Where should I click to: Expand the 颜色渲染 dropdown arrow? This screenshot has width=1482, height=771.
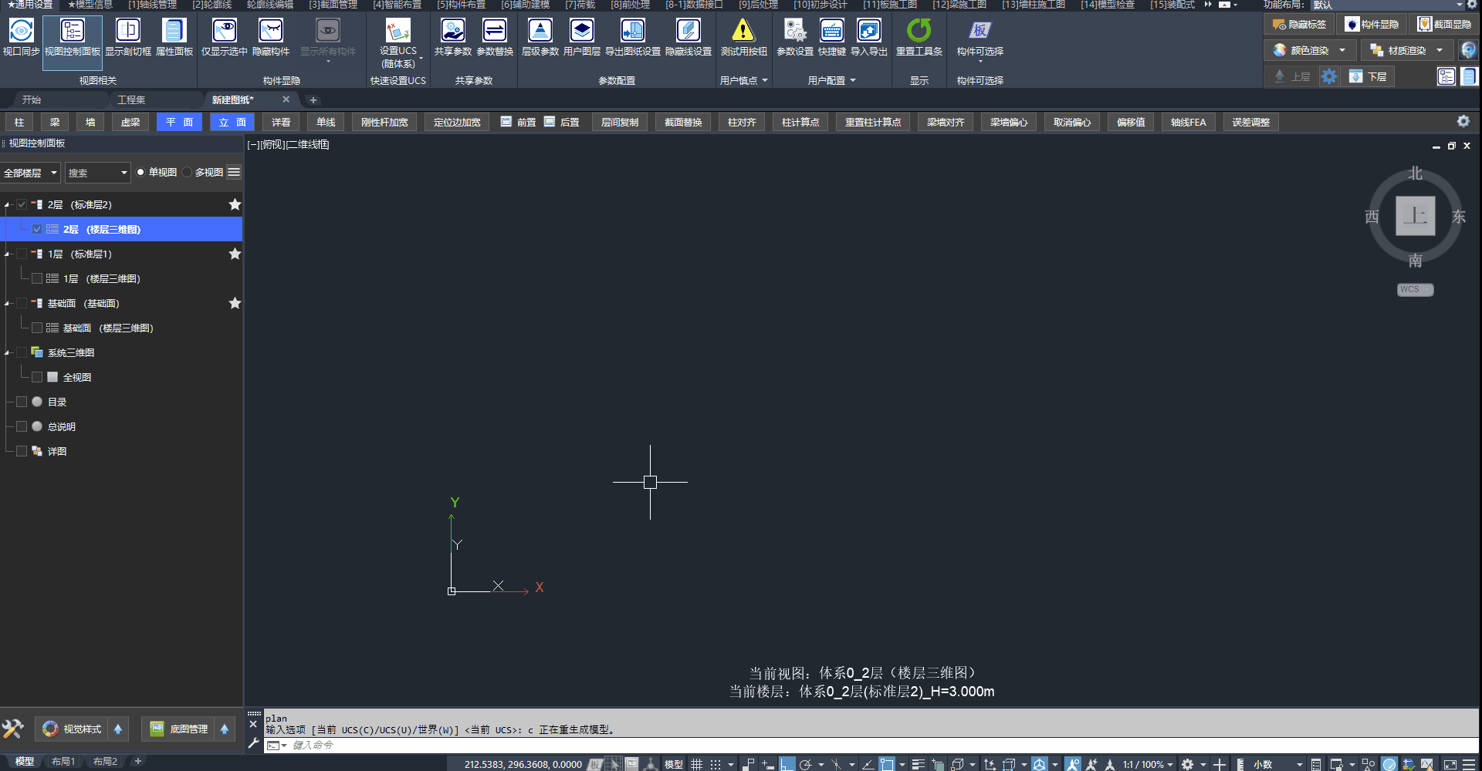[1342, 50]
